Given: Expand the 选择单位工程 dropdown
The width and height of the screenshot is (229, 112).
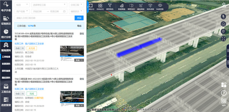Looking at the screenshot, I should click(49, 5).
